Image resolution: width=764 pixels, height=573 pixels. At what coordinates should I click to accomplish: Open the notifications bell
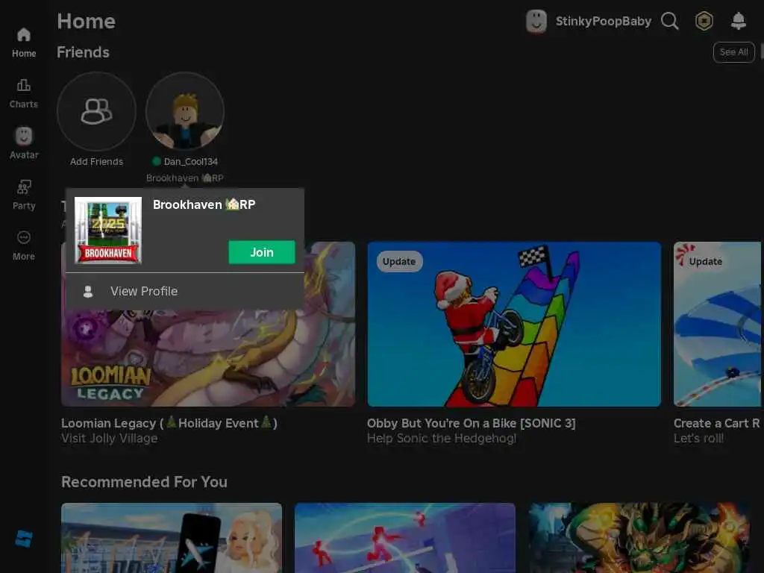click(738, 21)
